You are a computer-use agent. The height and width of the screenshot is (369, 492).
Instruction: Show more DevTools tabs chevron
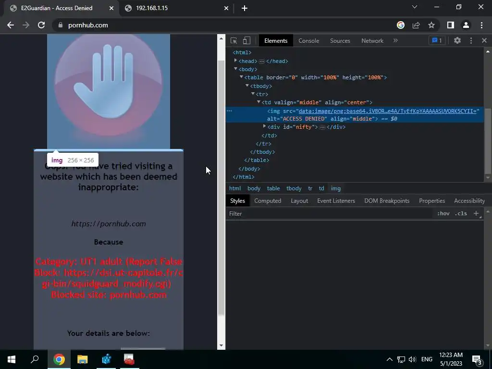pyautogui.click(x=395, y=40)
